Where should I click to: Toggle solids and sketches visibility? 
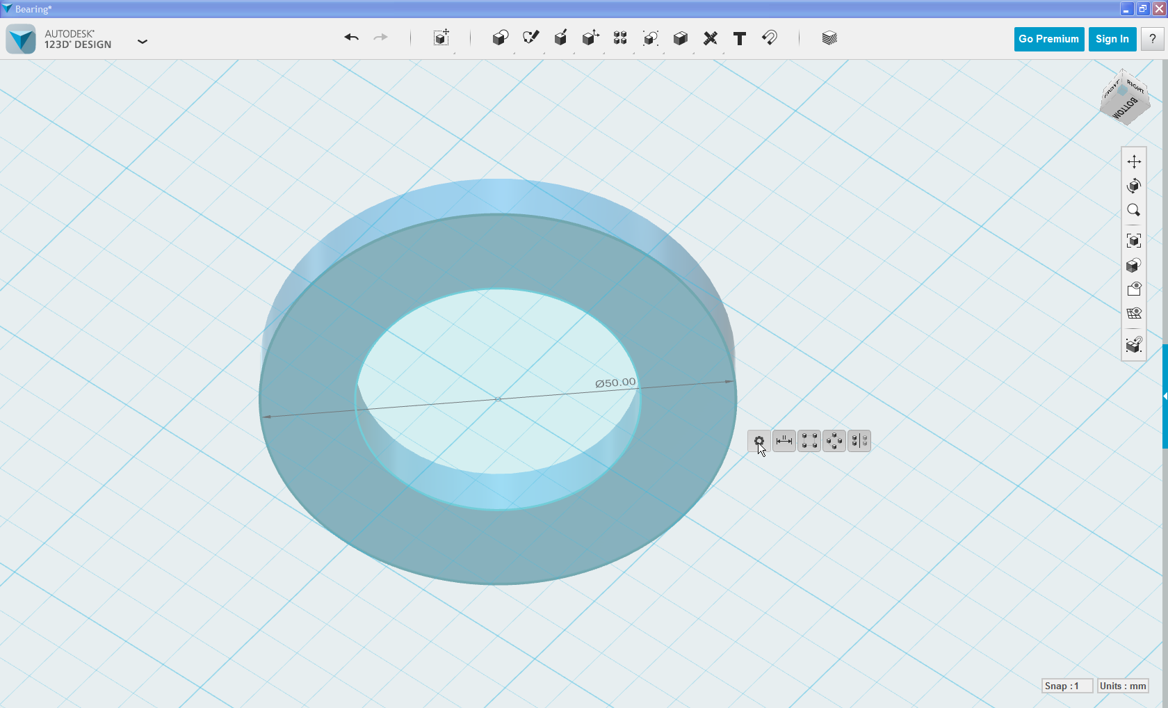click(1134, 289)
